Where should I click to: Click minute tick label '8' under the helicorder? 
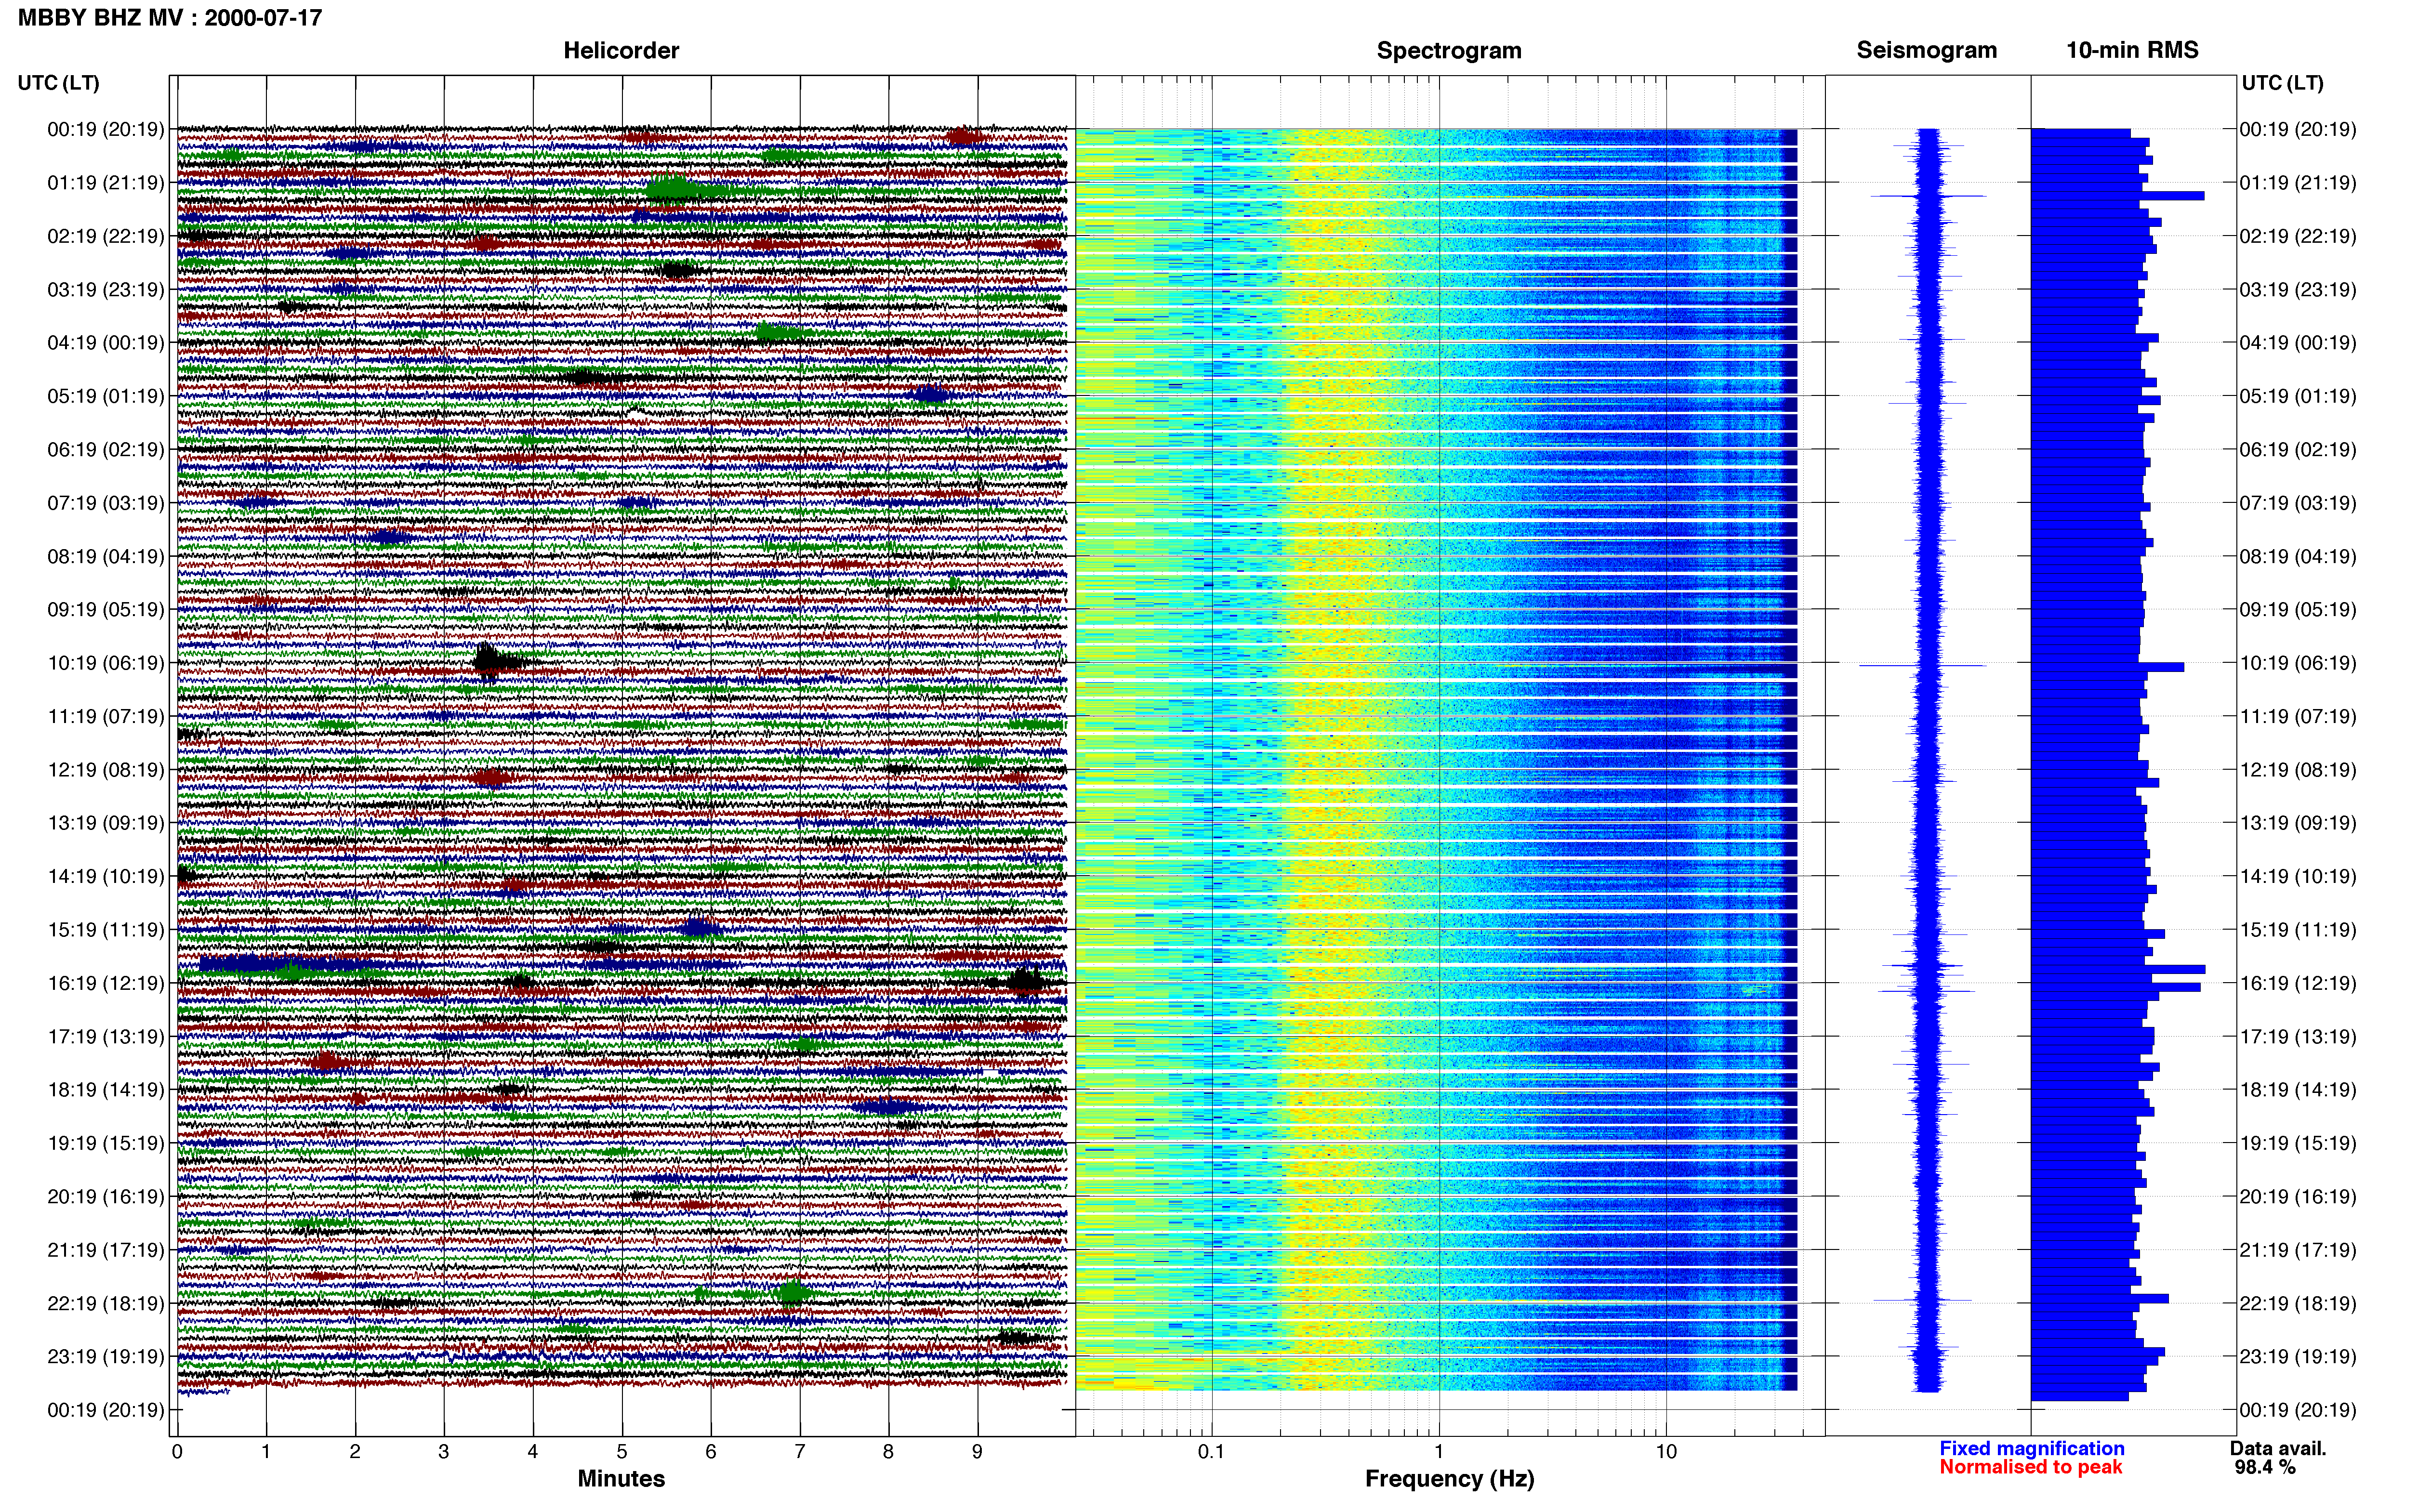point(888,1451)
